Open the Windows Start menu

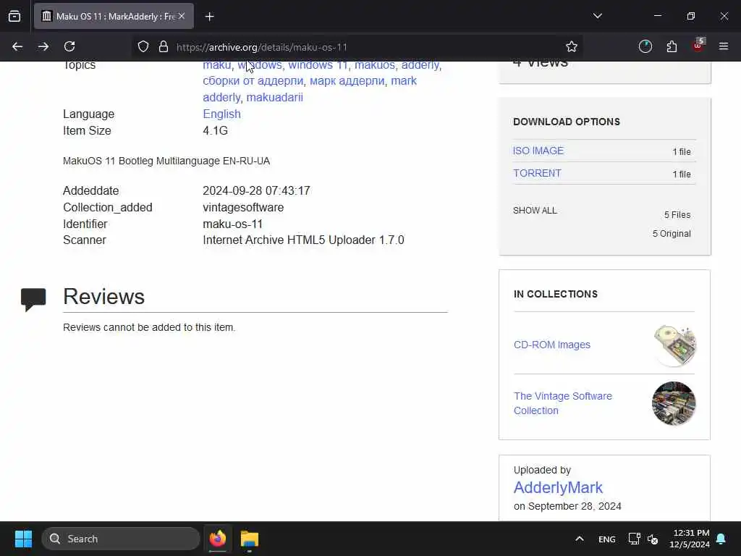click(x=23, y=539)
